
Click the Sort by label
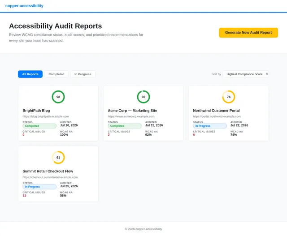(216, 74)
